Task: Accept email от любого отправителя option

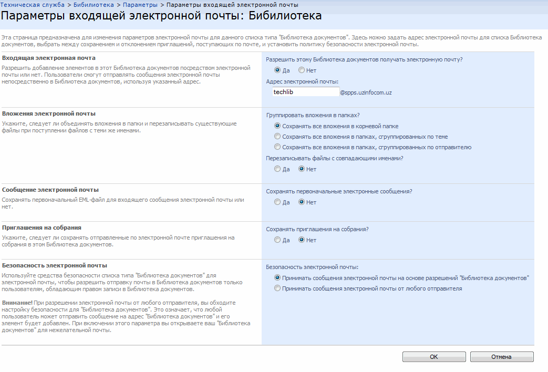Action: 277,288
